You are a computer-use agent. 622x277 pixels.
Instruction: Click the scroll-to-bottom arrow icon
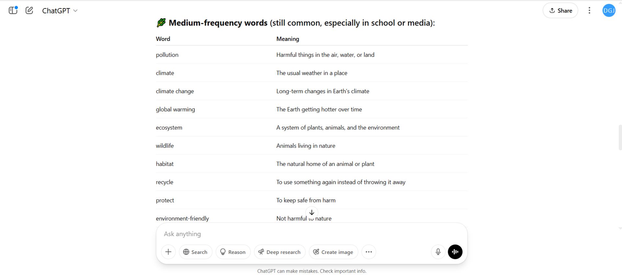(312, 213)
